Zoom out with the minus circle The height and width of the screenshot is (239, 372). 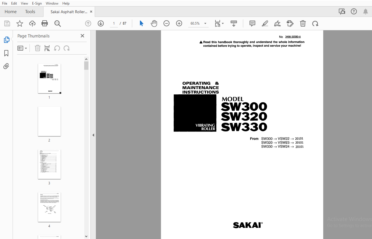[167, 23]
